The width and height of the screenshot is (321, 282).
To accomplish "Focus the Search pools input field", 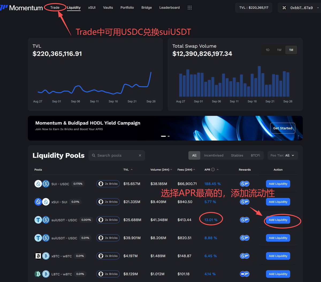I will 117,155.
